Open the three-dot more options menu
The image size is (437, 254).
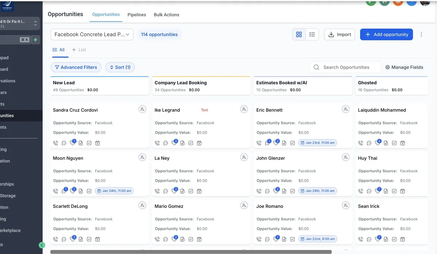click(421, 35)
